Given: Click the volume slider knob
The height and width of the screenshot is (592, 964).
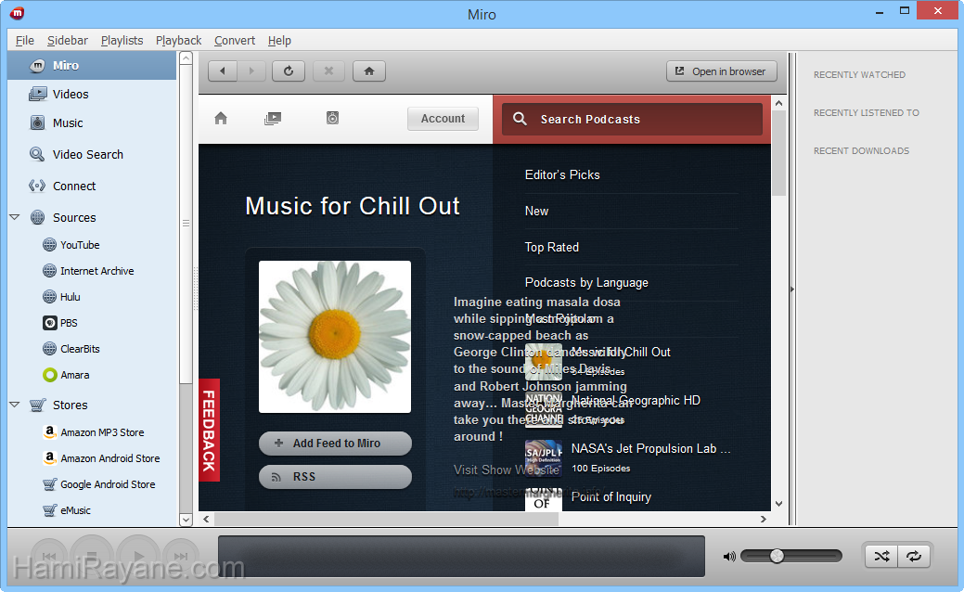Looking at the screenshot, I should 778,557.
